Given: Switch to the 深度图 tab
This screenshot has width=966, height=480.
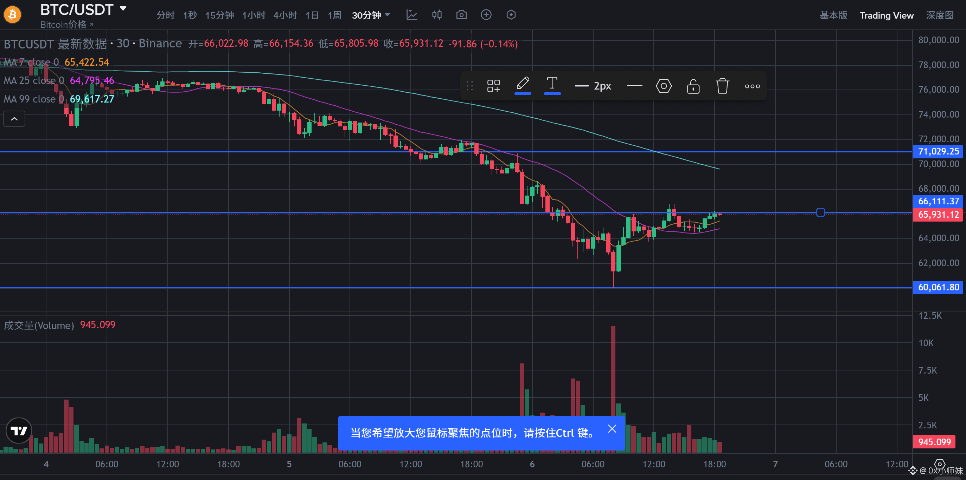Looking at the screenshot, I should [x=940, y=15].
